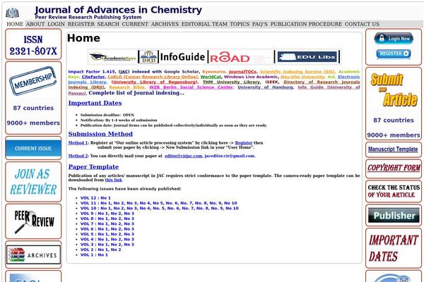
Task: Open the Submit your Article graphic
Action: [x=394, y=90]
